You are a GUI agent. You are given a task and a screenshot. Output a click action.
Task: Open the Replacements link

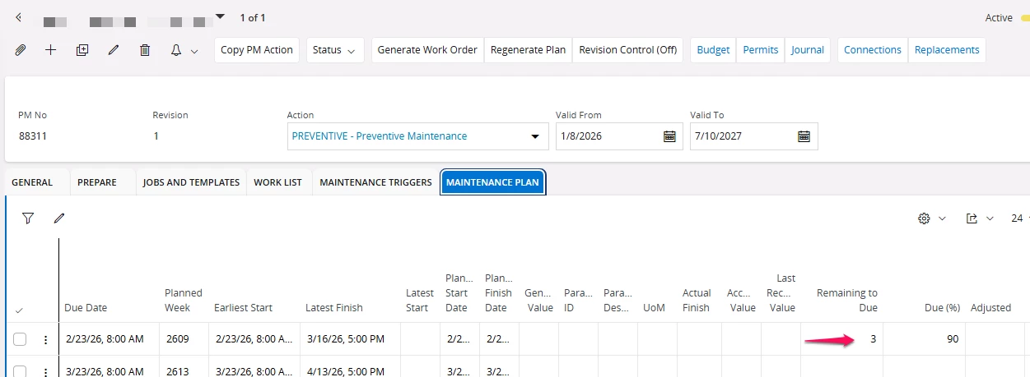click(947, 50)
